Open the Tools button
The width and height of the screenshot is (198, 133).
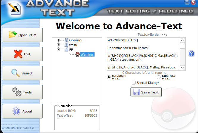tap(23, 92)
